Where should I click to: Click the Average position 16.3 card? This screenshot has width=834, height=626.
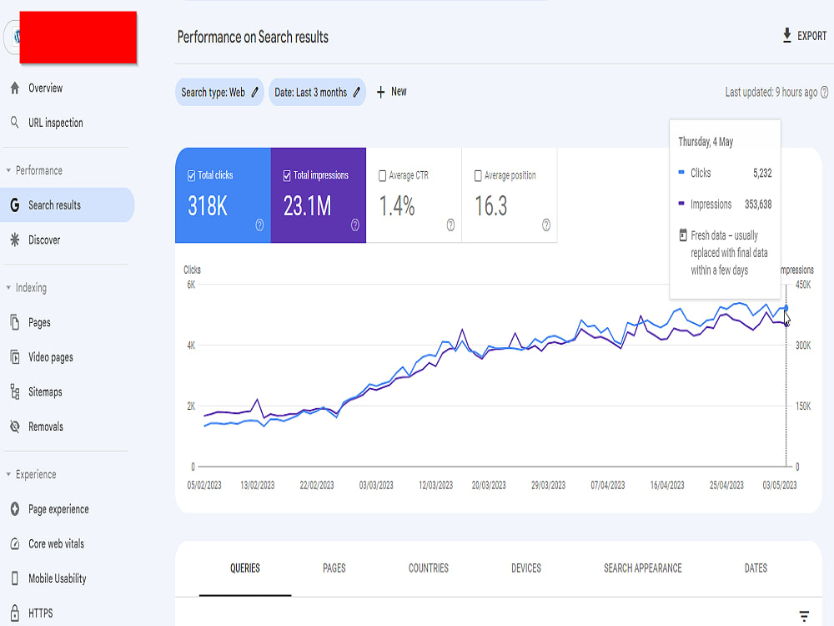pyautogui.click(x=510, y=195)
